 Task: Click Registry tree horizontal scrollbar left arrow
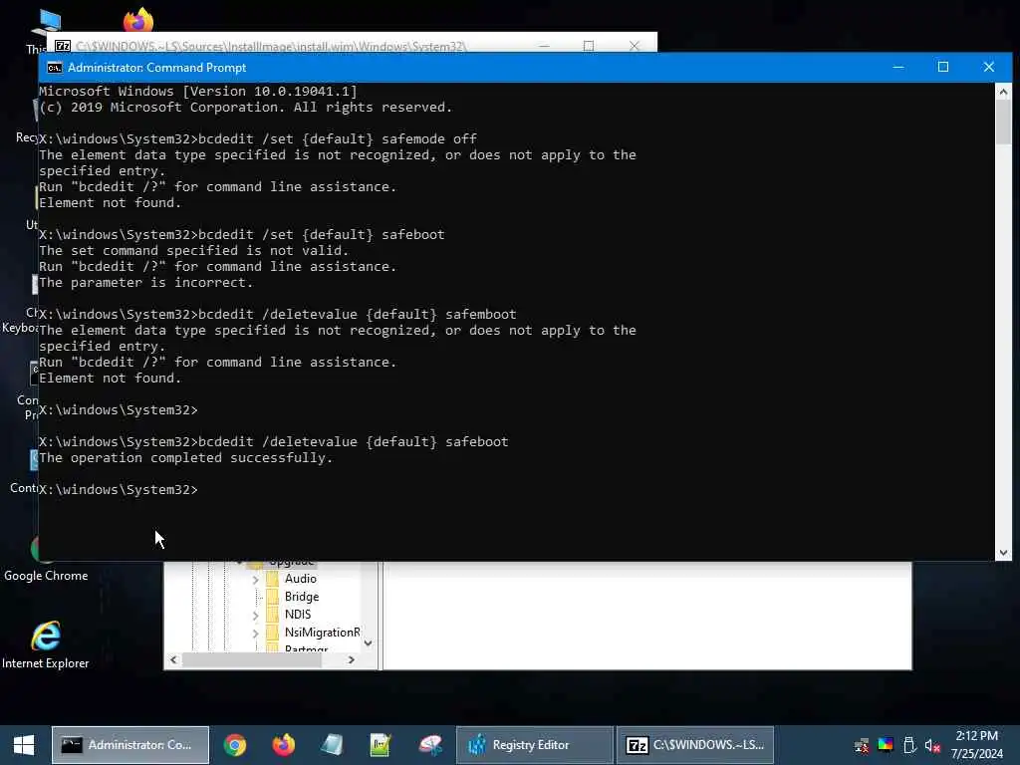tap(173, 659)
